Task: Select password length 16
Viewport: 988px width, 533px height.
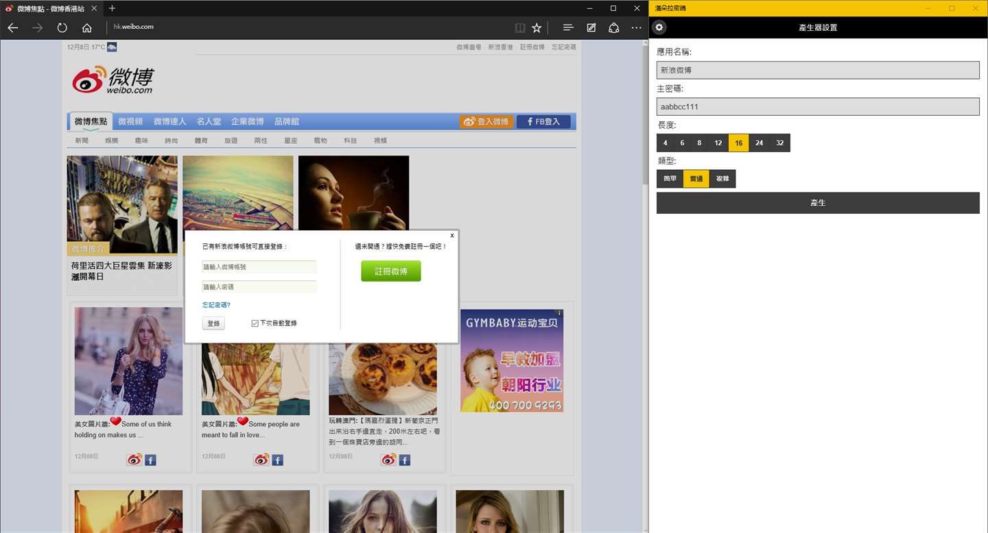Action: (738, 143)
